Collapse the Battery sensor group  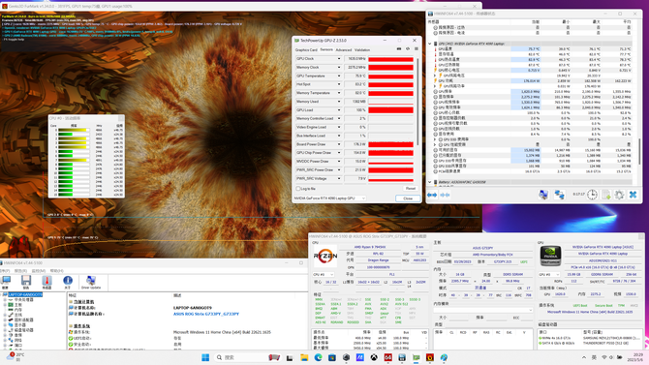click(430, 182)
